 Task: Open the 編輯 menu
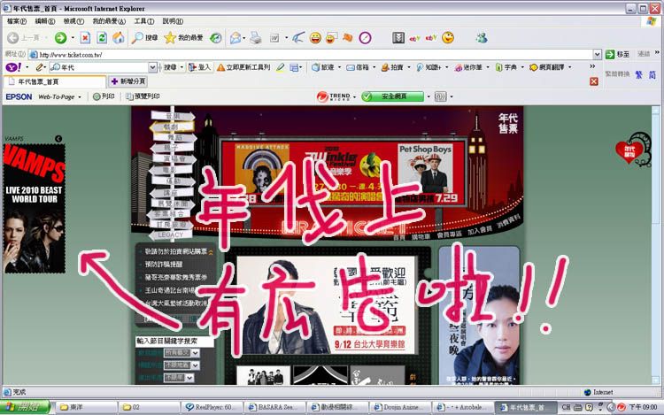45,21
